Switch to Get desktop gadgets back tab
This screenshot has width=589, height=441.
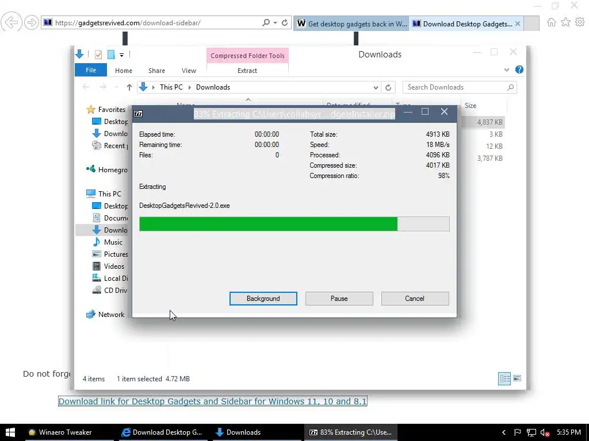click(x=351, y=24)
